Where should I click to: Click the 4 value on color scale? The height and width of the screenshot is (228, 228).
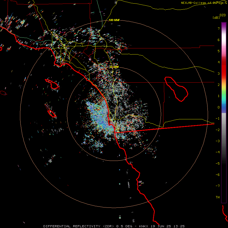219,62
